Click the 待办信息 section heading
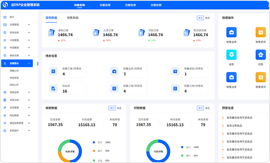The height and width of the screenshot is (163, 270). [51, 56]
